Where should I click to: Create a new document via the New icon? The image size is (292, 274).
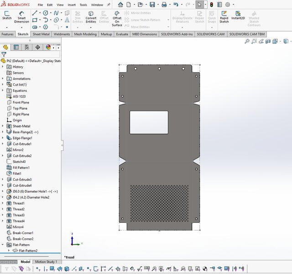pos(129,5)
